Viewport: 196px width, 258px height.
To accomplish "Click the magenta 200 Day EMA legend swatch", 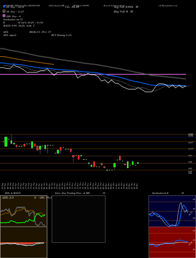I will click(x=4, y=16).
